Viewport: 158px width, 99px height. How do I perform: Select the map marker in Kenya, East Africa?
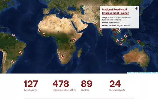[x=74, y=40]
